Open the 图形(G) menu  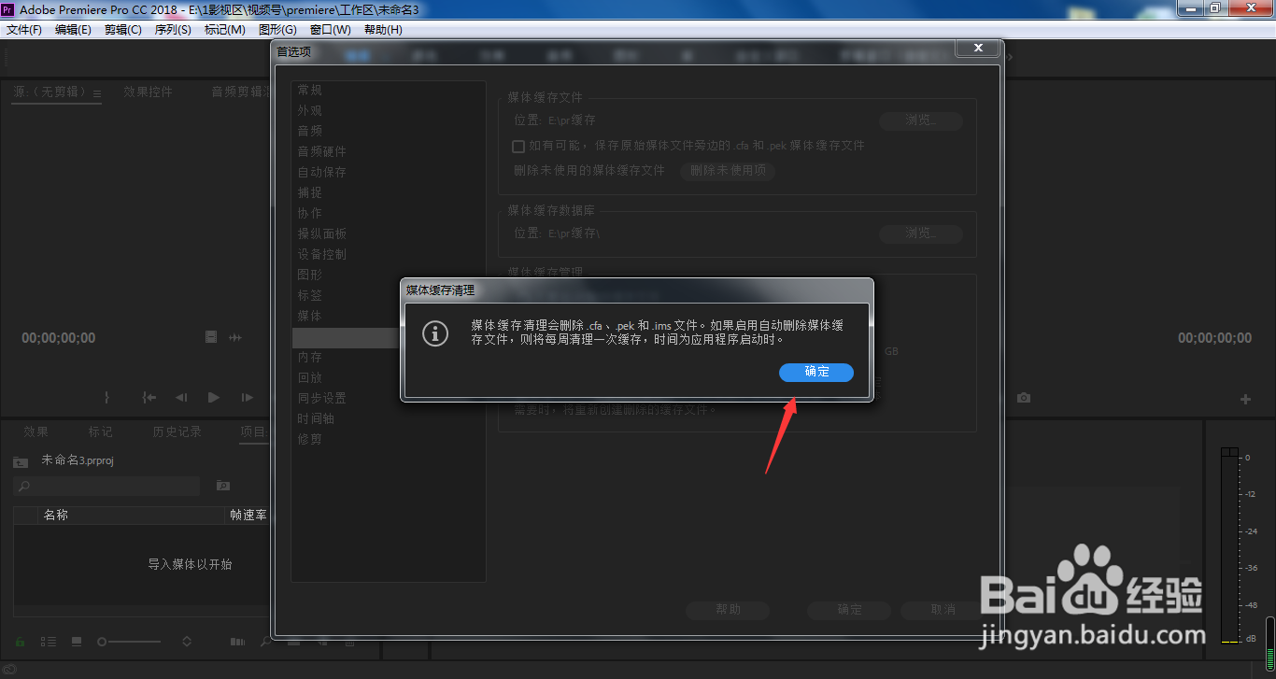coord(277,30)
